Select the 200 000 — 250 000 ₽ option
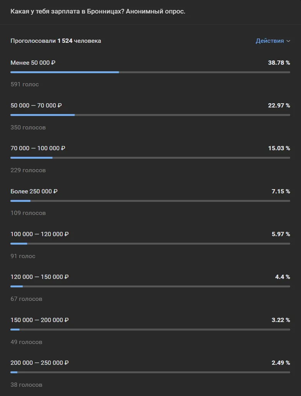This screenshot has height=396, width=301. 39,363
